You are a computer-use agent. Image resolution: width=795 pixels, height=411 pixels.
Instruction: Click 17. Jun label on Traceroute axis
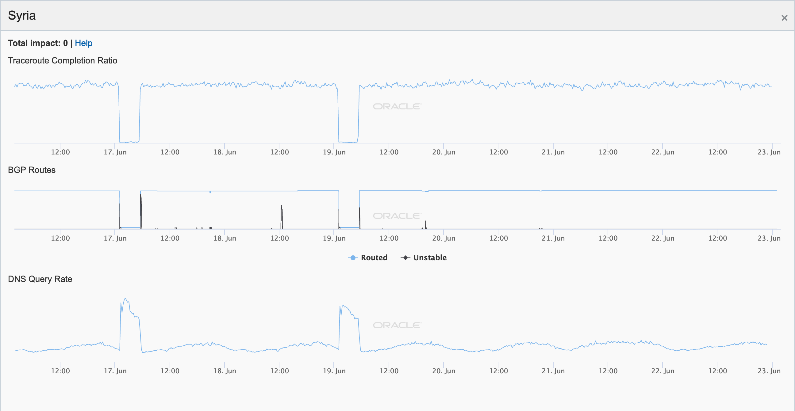(x=115, y=152)
